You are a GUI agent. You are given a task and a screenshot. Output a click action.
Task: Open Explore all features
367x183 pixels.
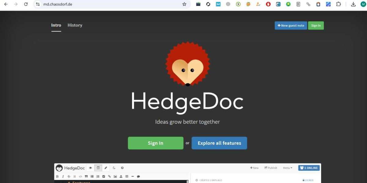point(219,143)
